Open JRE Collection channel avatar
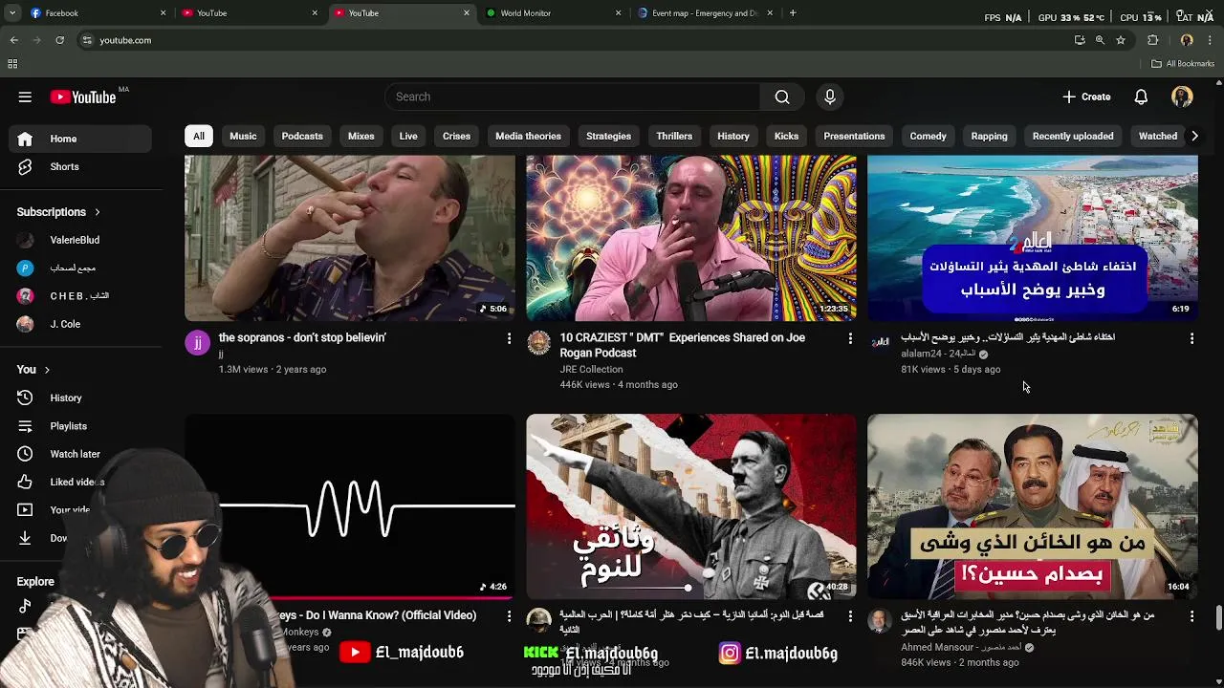Viewport: 1224px width, 688px height. click(538, 343)
